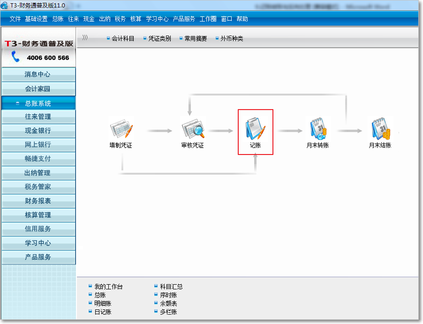Open the 总账 menu in menu bar
423x324 pixels.
click(x=58, y=19)
